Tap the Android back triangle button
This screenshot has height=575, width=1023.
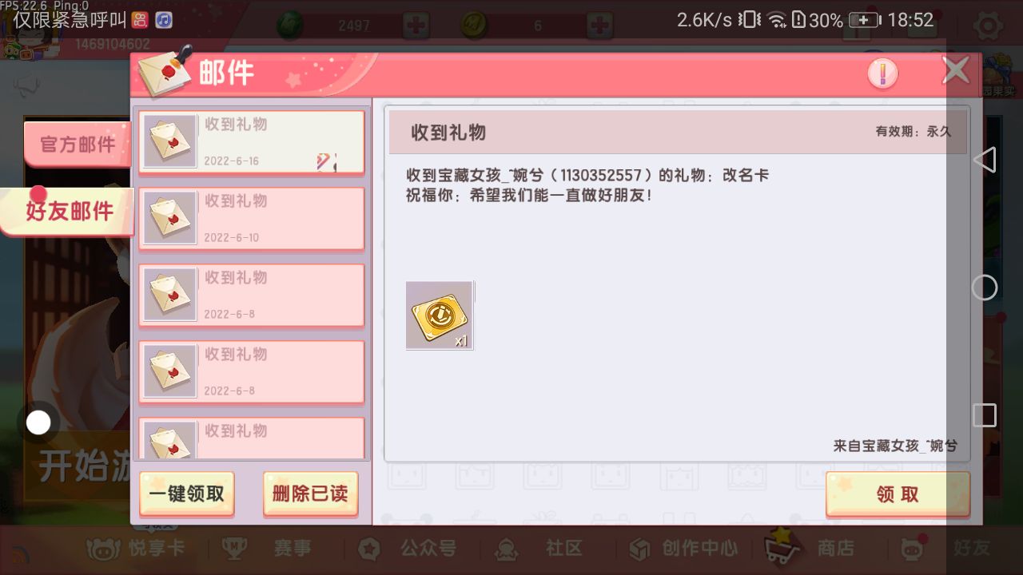pyautogui.click(x=985, y=160)
